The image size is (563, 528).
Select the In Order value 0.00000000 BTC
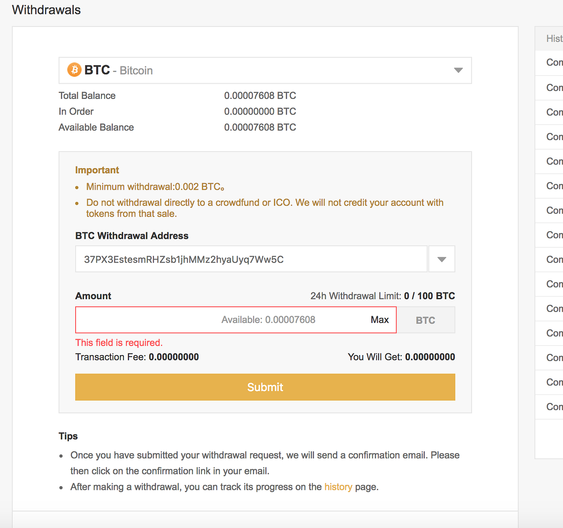pyautogui.click(x=260, y=111)
